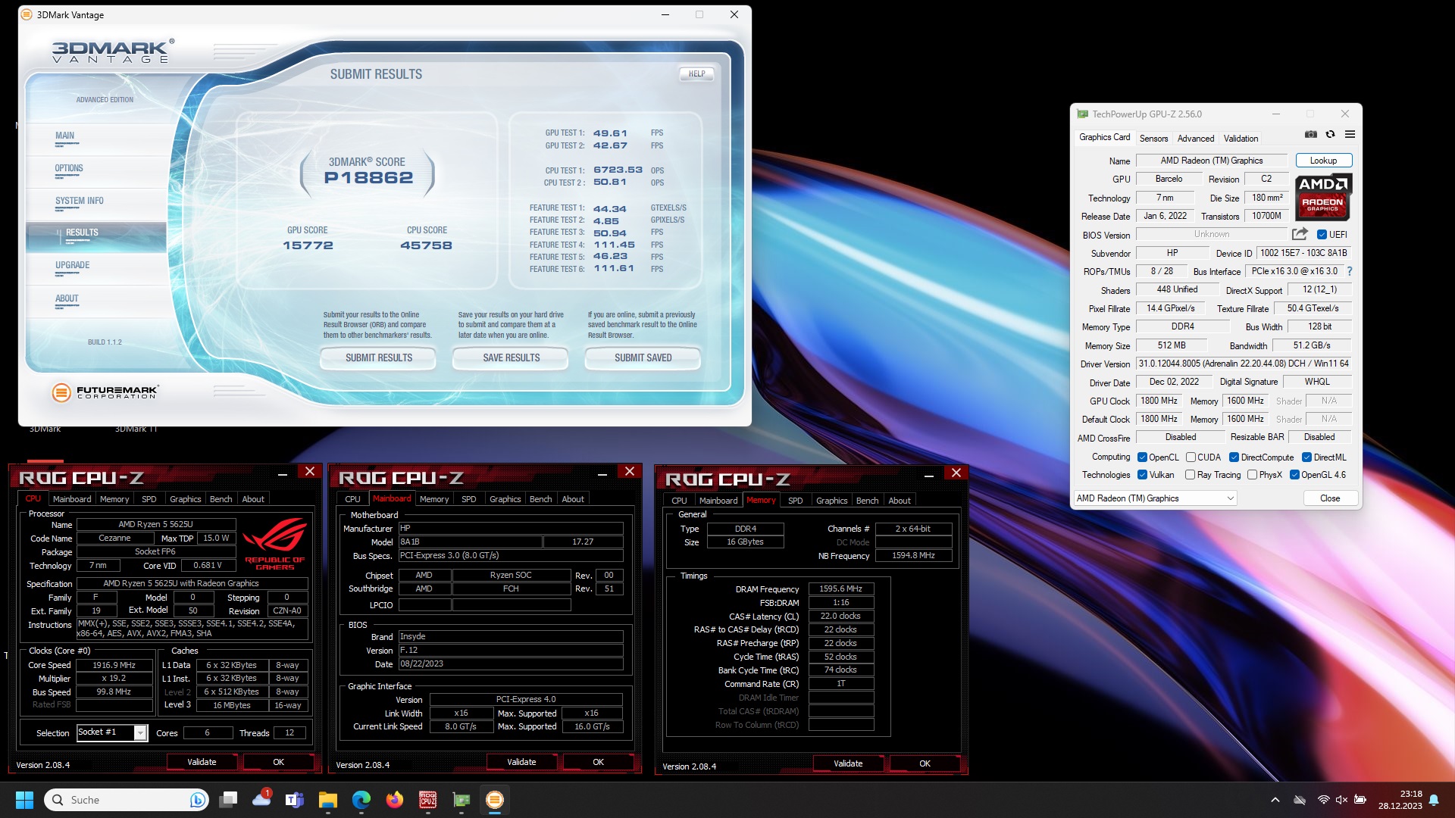Launch Microsoft Edge from the taskbar
1455x818 pixels.
click(x=361, y=800)
